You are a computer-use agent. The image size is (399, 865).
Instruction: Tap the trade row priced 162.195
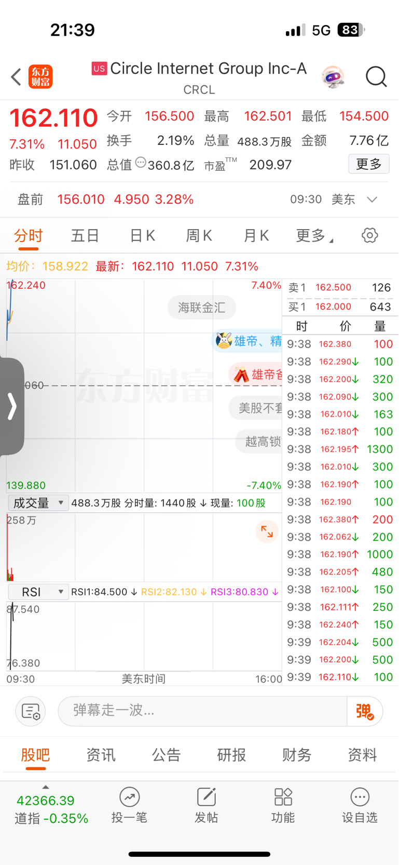coord(340,449)
